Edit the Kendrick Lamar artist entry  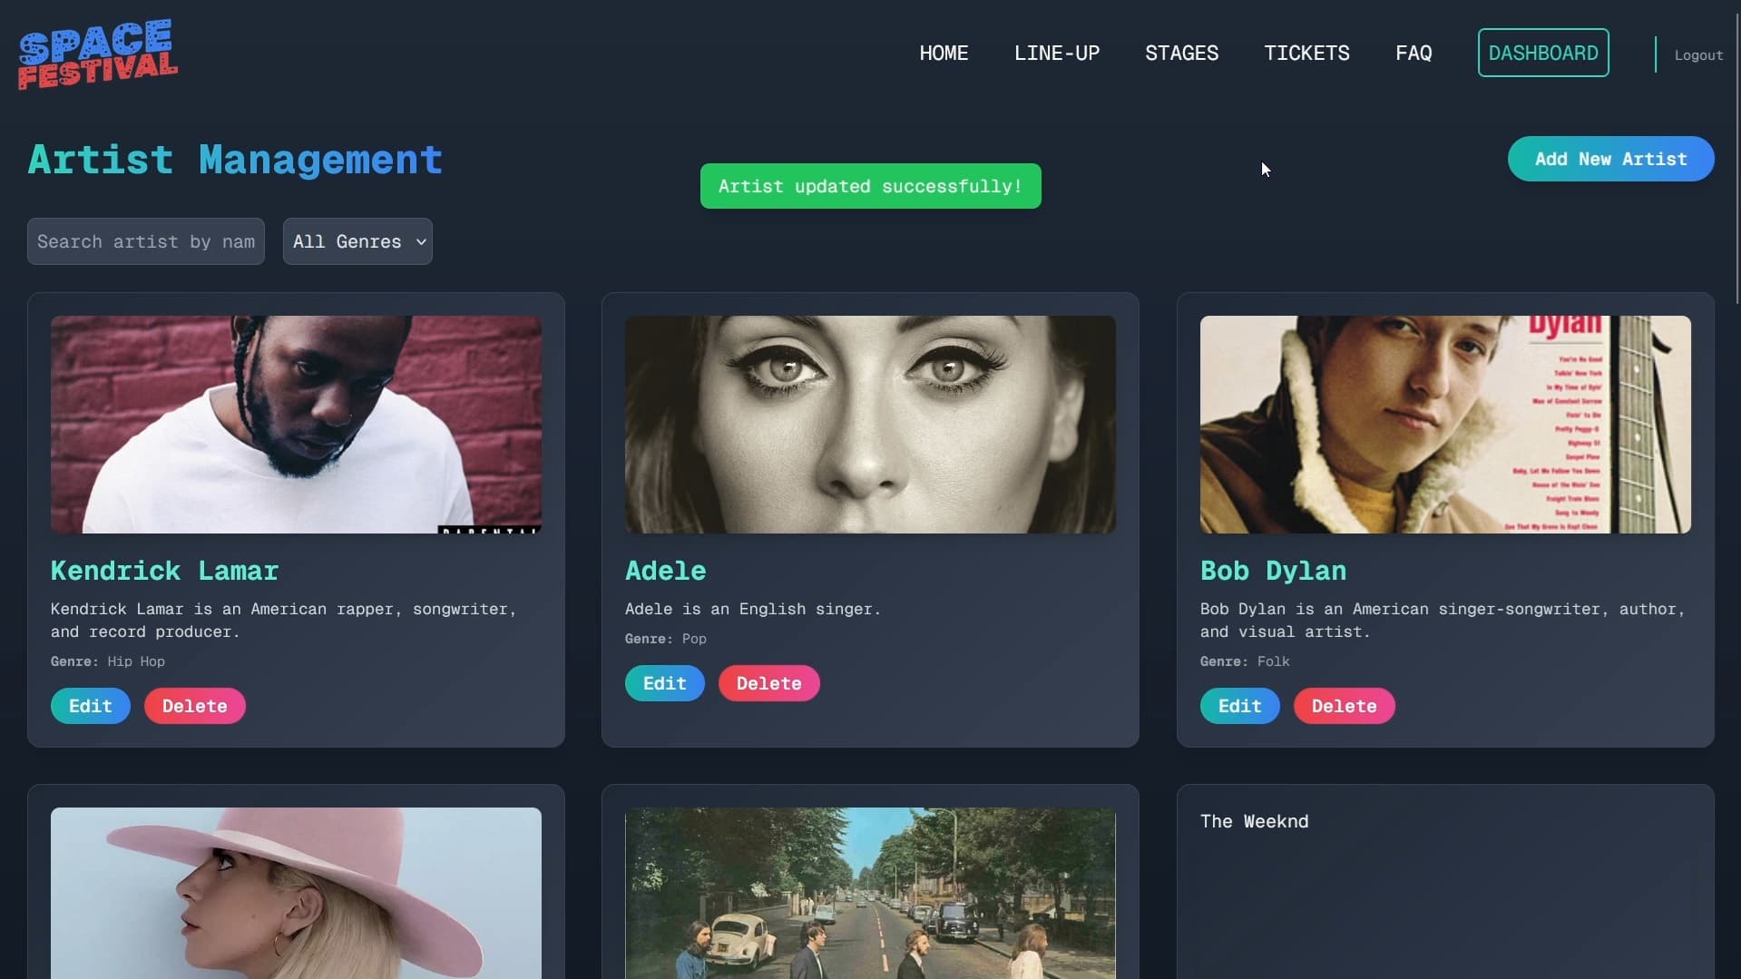tap(90, 706)
